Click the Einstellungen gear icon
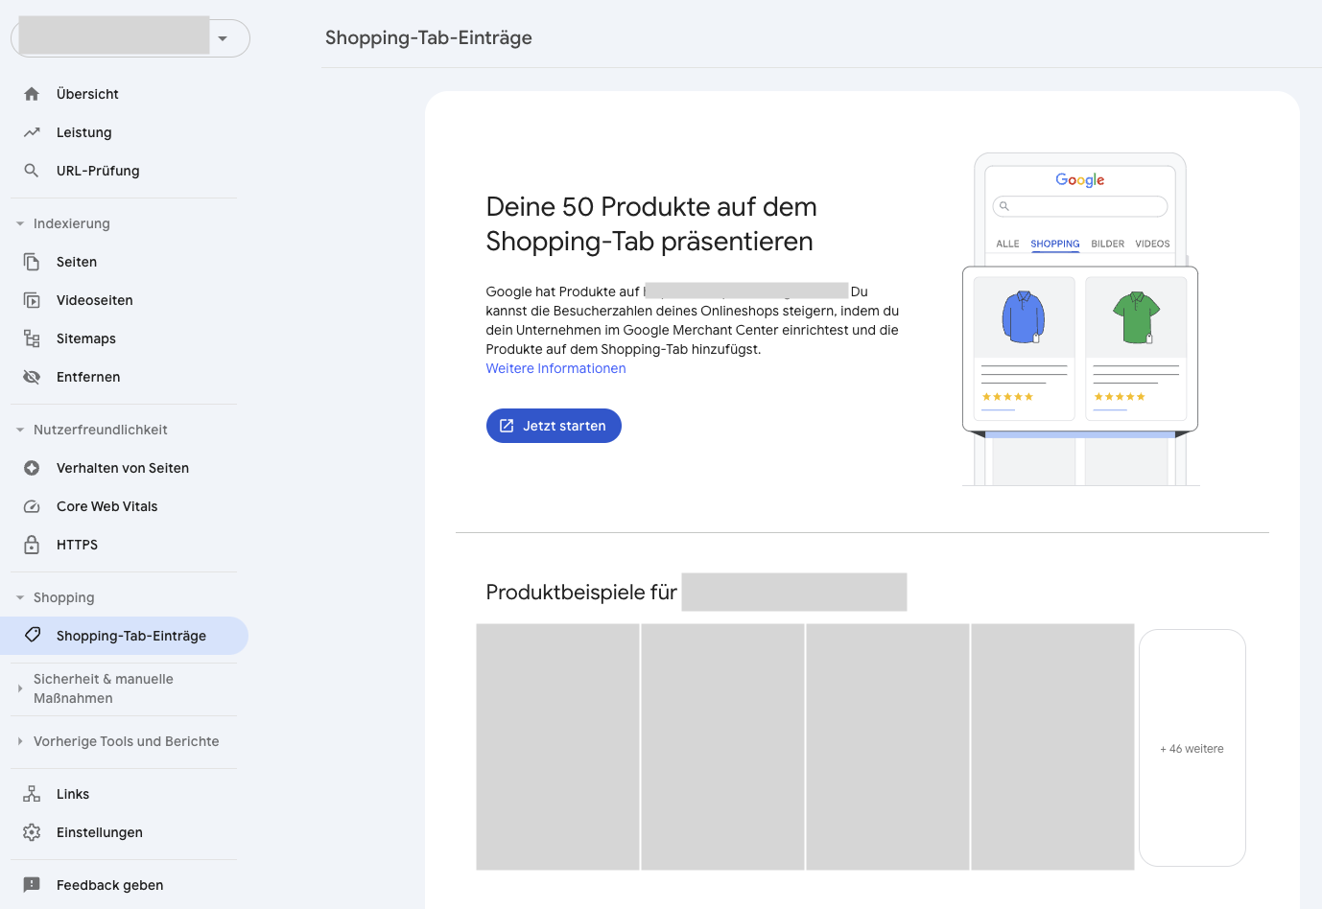1322x909 pixels. click(32, 832)
